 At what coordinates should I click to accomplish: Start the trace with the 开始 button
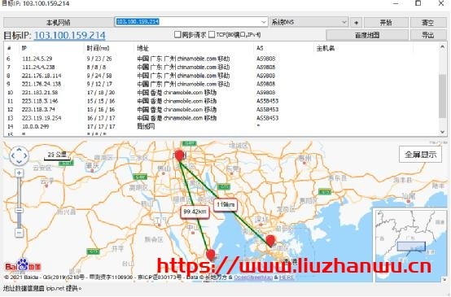coord(386,23)
